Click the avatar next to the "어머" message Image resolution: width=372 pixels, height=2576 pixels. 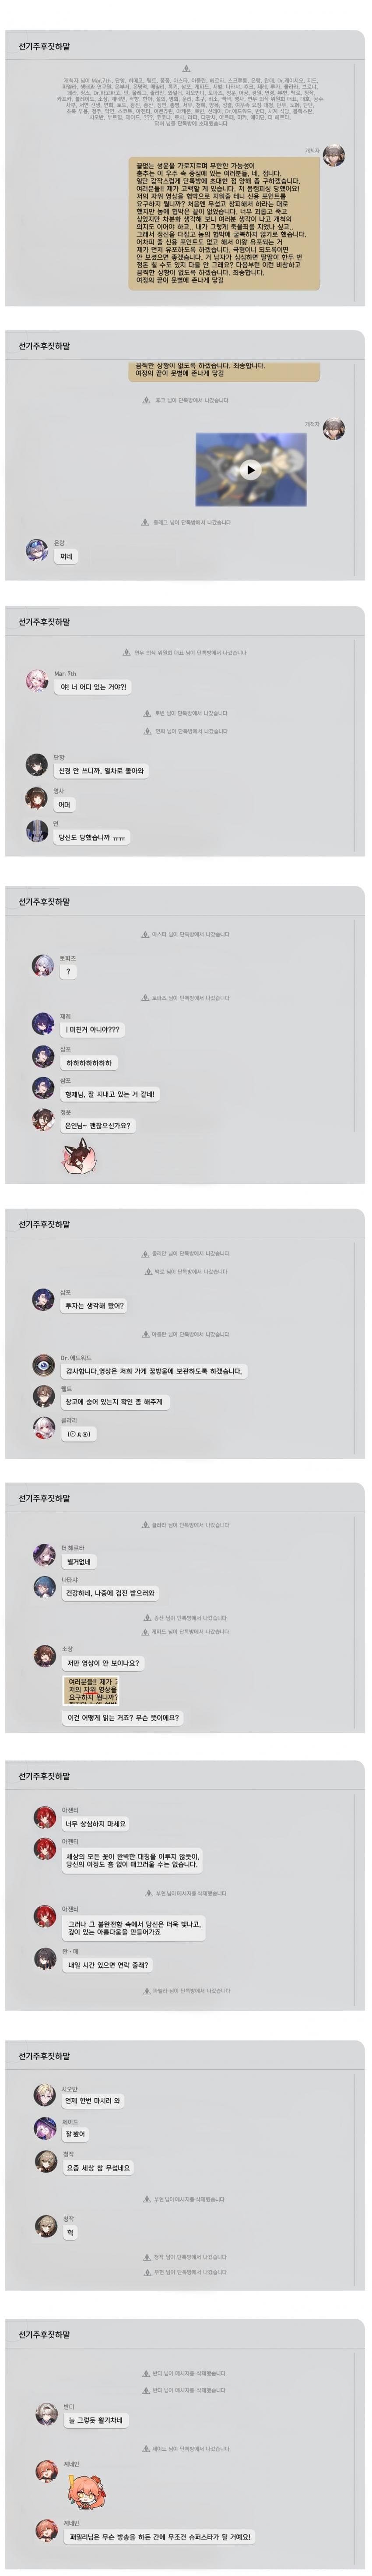click(x=37, y=798)
